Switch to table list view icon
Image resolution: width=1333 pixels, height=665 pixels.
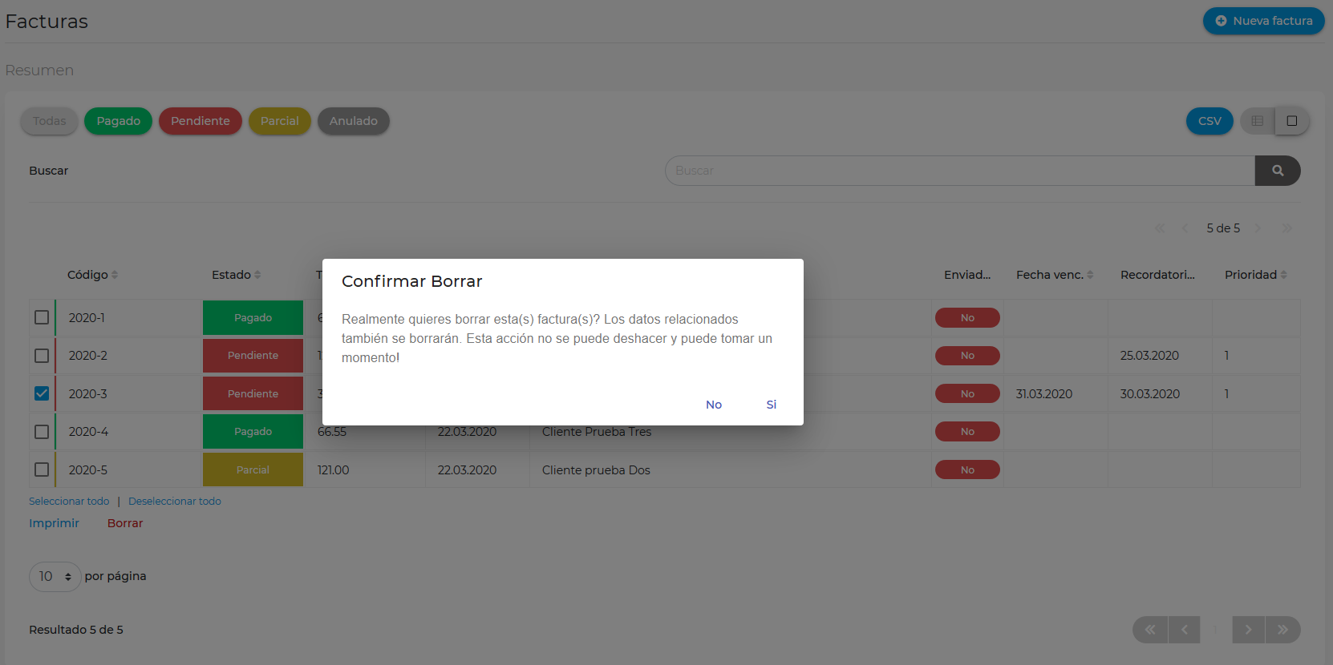point(1257,121)
